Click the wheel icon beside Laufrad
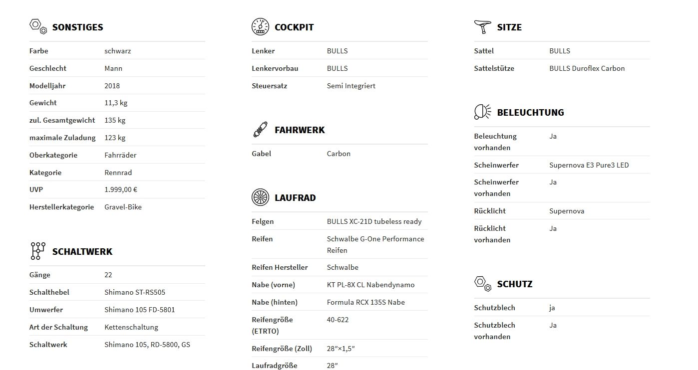698x370 pixels. [260, 197]
